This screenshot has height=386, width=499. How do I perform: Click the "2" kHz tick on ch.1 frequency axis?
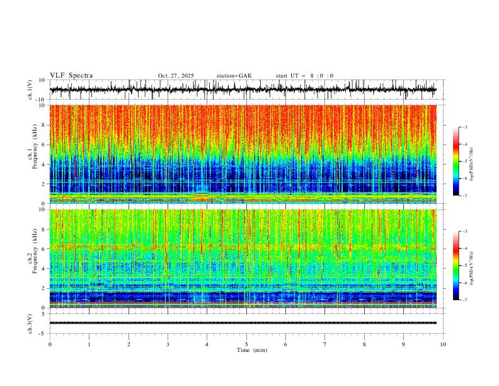point(44,184)
